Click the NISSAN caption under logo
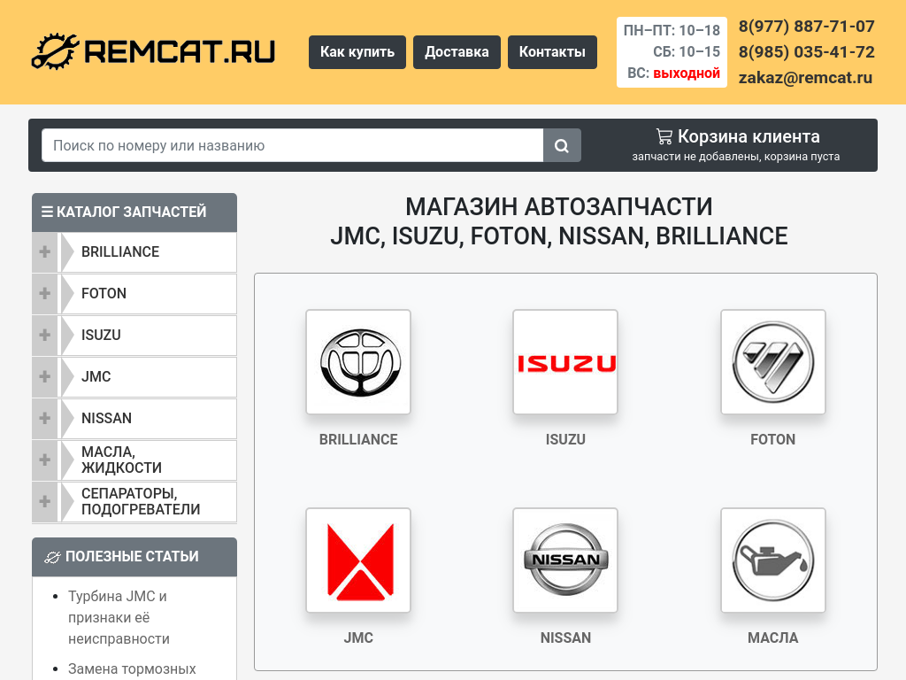The height and width of the screenshot is (680, 906). pos(565,637)
